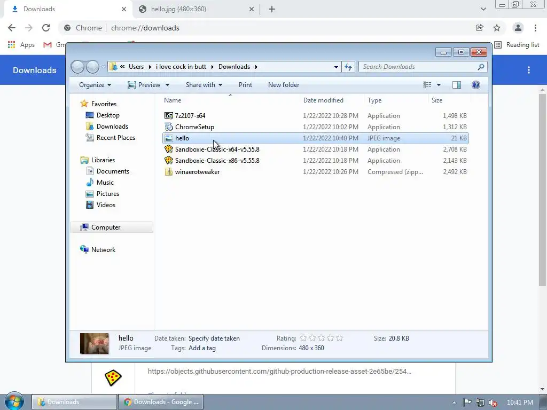Click the change view icon in Explorer
This screenshot has width=547, height=410.
(427, 85)
